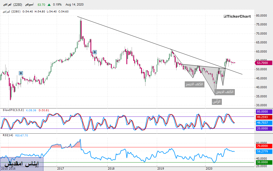Select the الكتف الايمن right shoulder label

[225, 92]
